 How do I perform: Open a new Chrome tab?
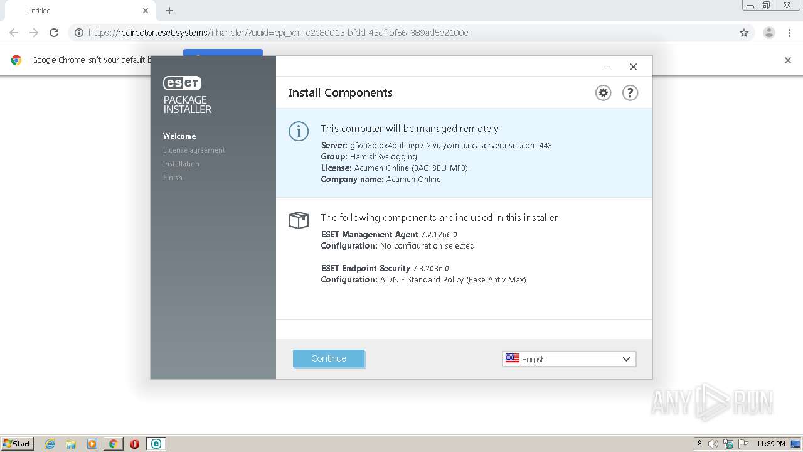click(169, 11)
